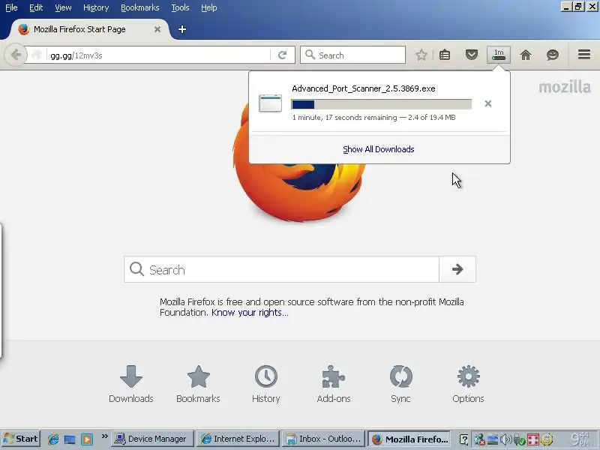Open the Edit menu
The image size is (600, 450).
coord(36,7)
